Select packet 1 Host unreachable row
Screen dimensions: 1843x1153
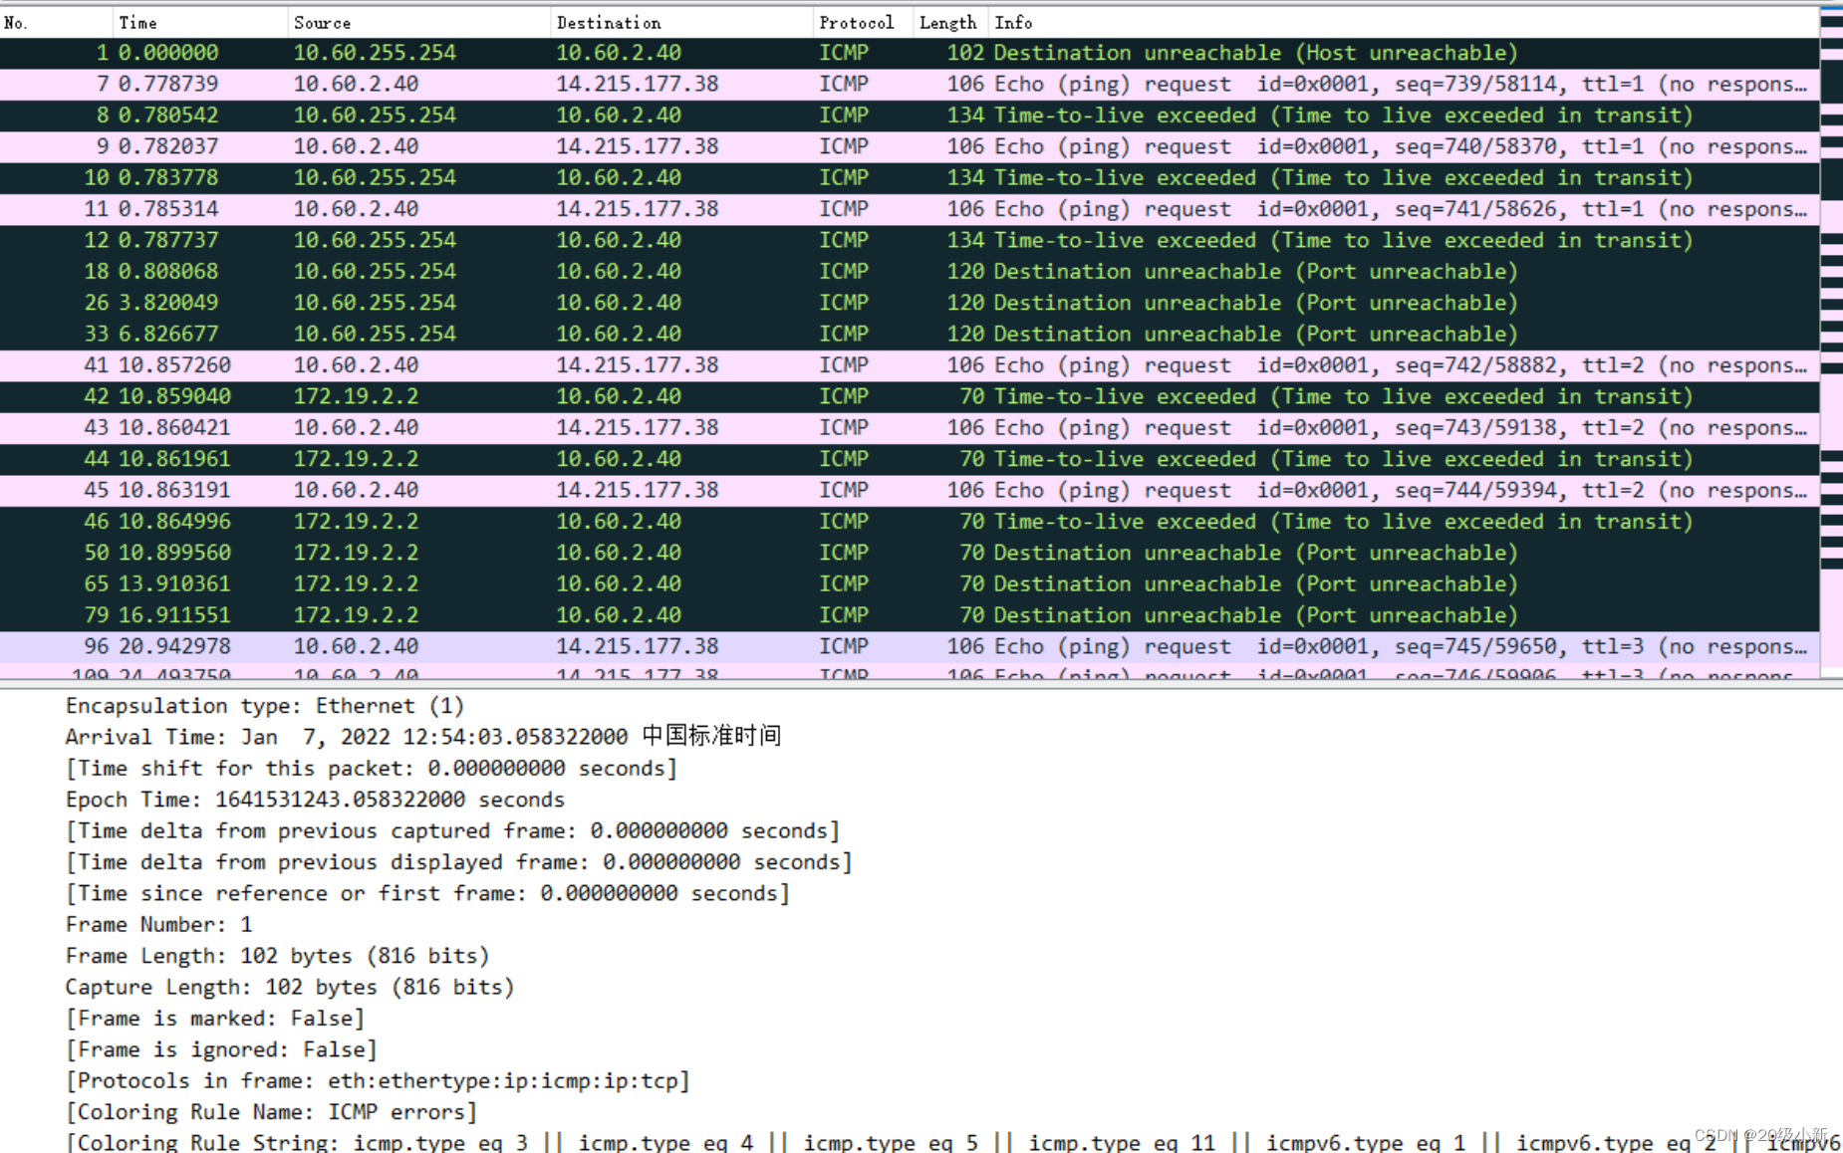[910, 53]
